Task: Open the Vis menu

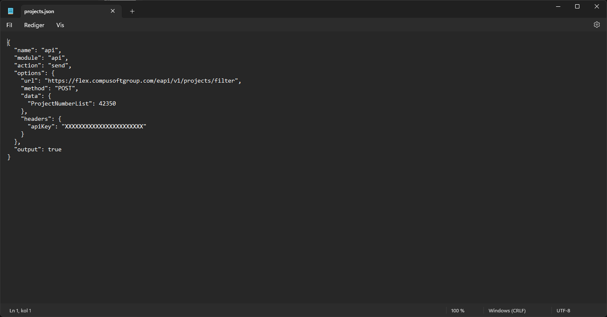Action: coord(60,25)
